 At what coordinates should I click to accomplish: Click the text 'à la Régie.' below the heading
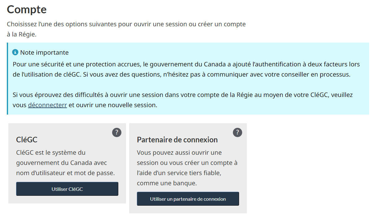[x=22, y=34]
